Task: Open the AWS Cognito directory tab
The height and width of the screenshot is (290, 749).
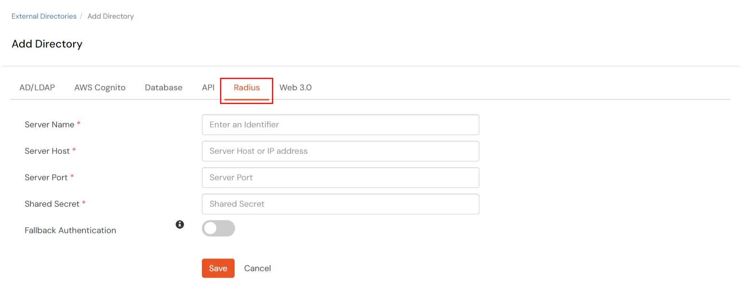Action: [x=100, y=87]
